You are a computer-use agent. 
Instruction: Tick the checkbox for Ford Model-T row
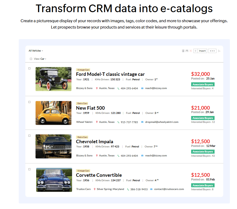30,68
